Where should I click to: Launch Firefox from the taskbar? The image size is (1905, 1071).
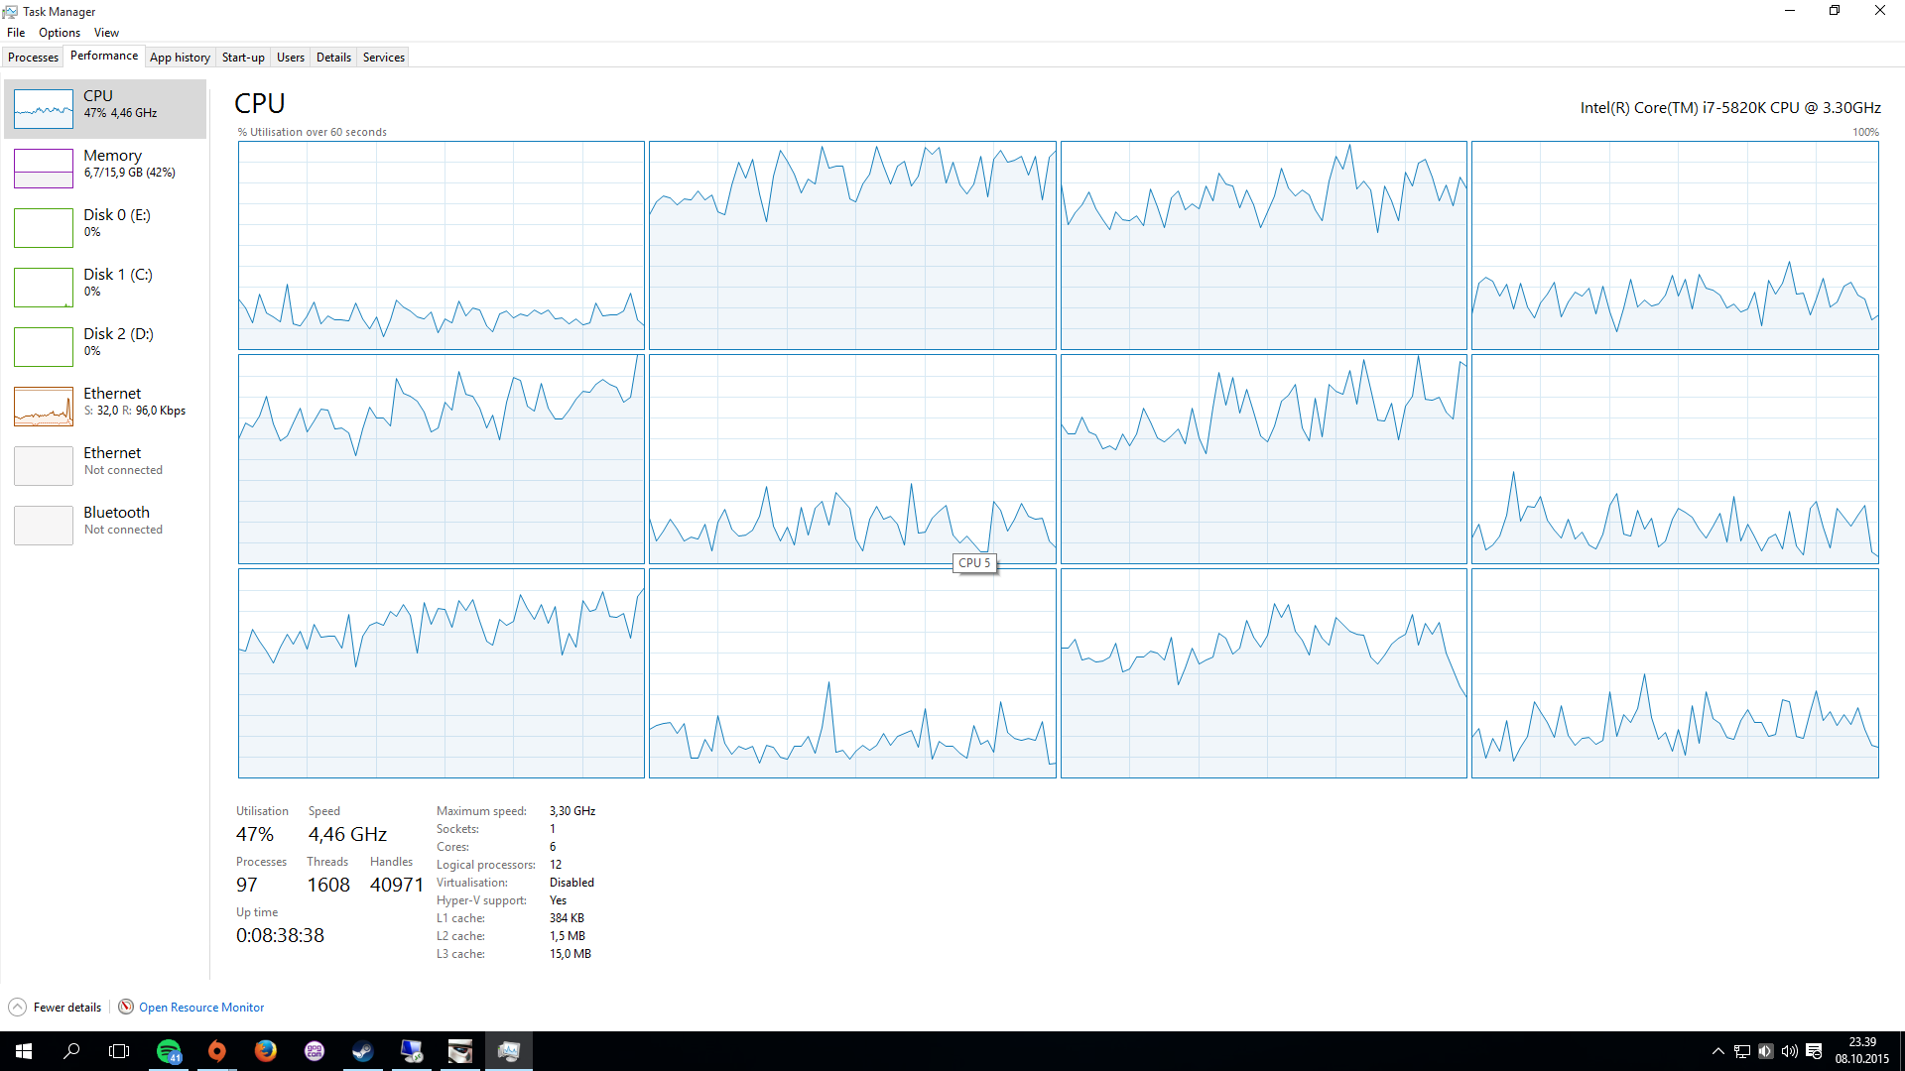tap(265, 1051)
